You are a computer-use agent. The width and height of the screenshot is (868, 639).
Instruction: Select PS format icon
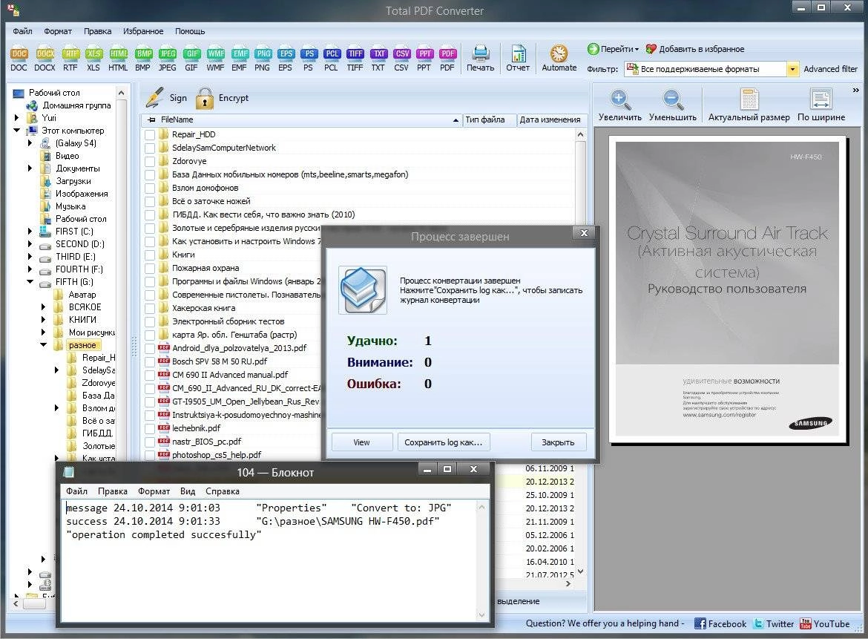pyautogui.click(x=309, y=59)
